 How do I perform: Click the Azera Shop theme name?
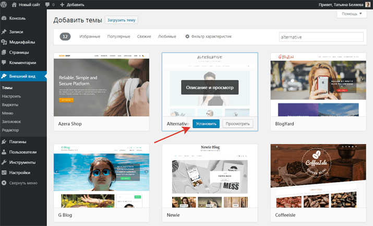coord(70,124)
